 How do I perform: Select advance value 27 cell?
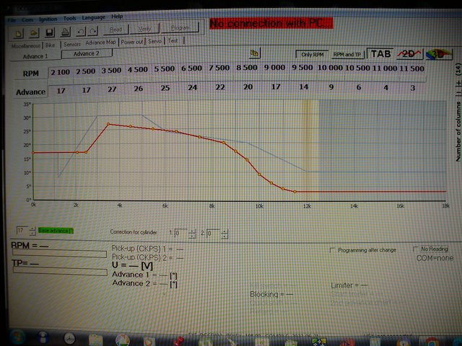pos(112,89)
